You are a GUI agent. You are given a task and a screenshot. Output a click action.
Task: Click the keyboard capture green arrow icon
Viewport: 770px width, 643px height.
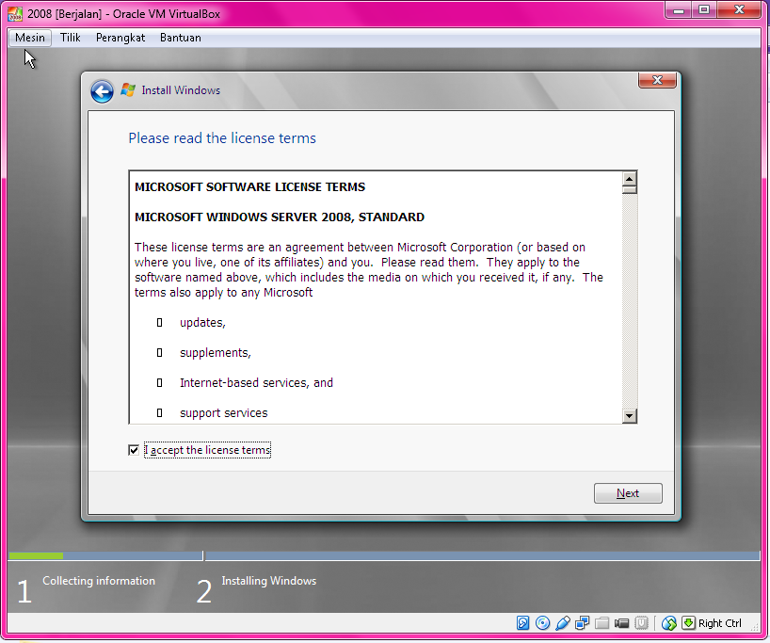(688, 623)
